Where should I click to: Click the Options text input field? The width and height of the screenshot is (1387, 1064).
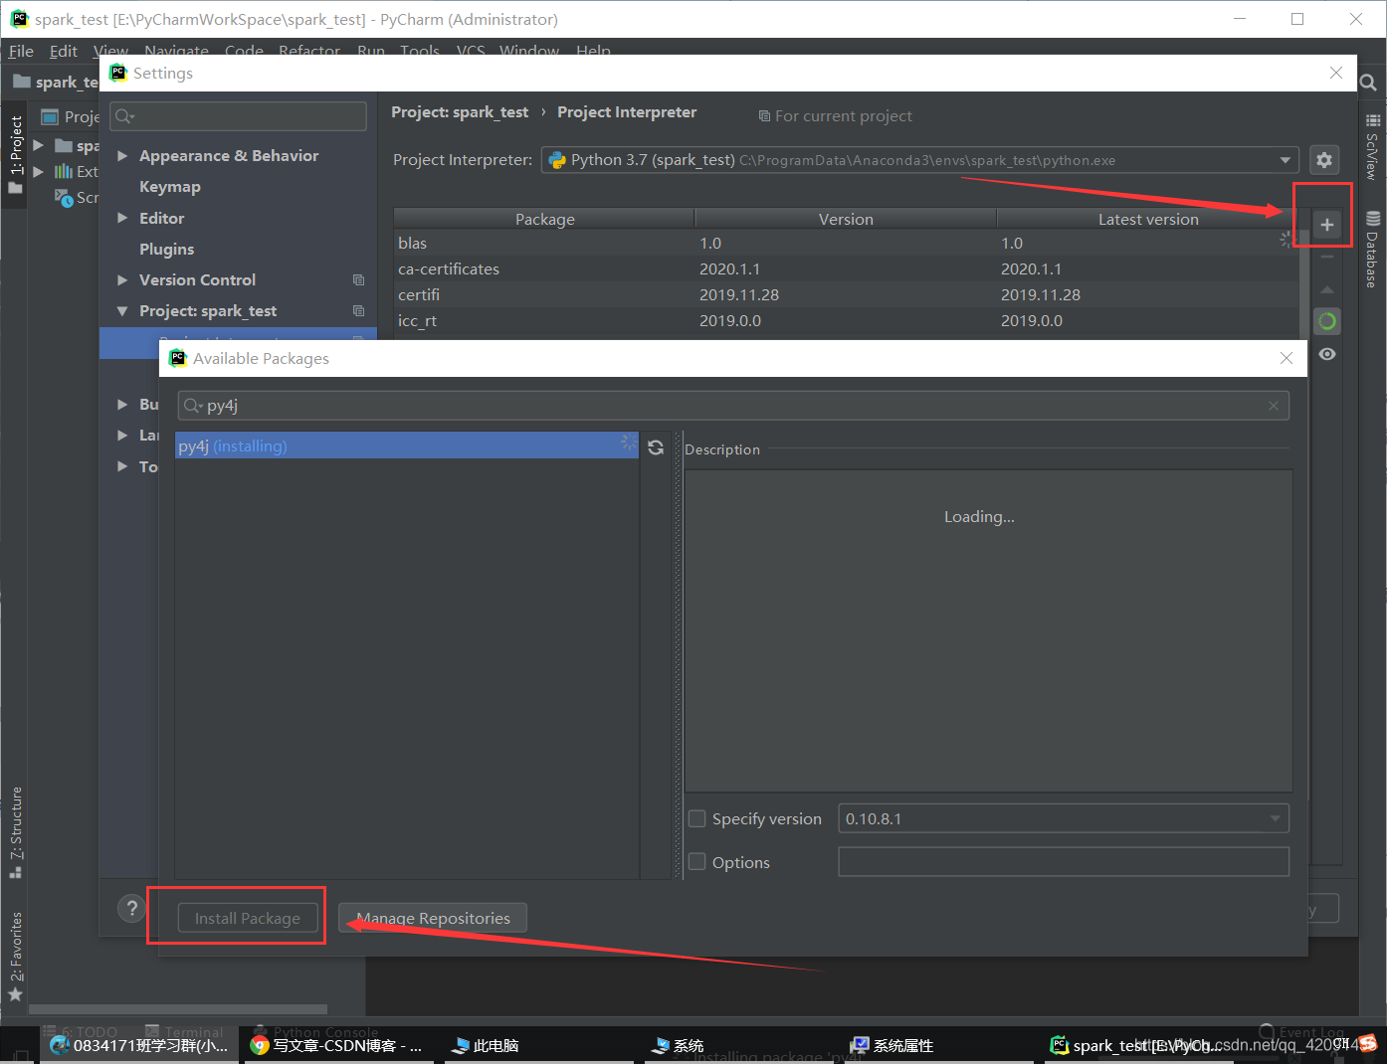(x=1064, y=861)
